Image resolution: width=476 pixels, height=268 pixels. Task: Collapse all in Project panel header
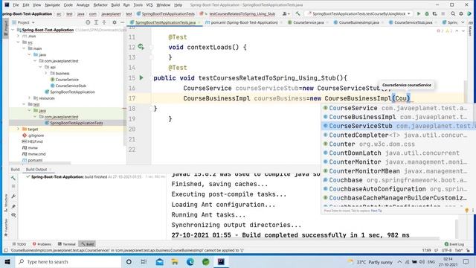tap(104, 22)
